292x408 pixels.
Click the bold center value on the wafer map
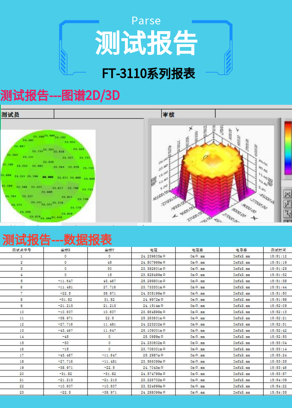pyautogui.click(x=48, y=177)
